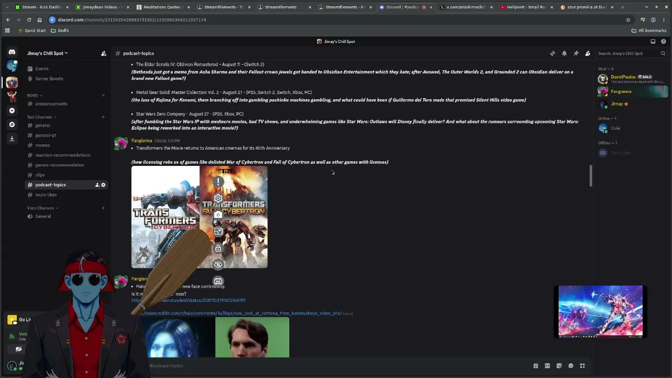Viewport: 672px width, 378px height.
Task: Open the browser profile icon
Action: [653, 20]
